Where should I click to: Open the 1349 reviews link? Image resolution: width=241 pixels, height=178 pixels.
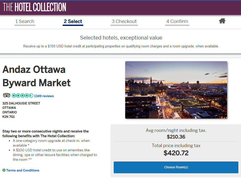pyautogui.click(x=44, y=96)
